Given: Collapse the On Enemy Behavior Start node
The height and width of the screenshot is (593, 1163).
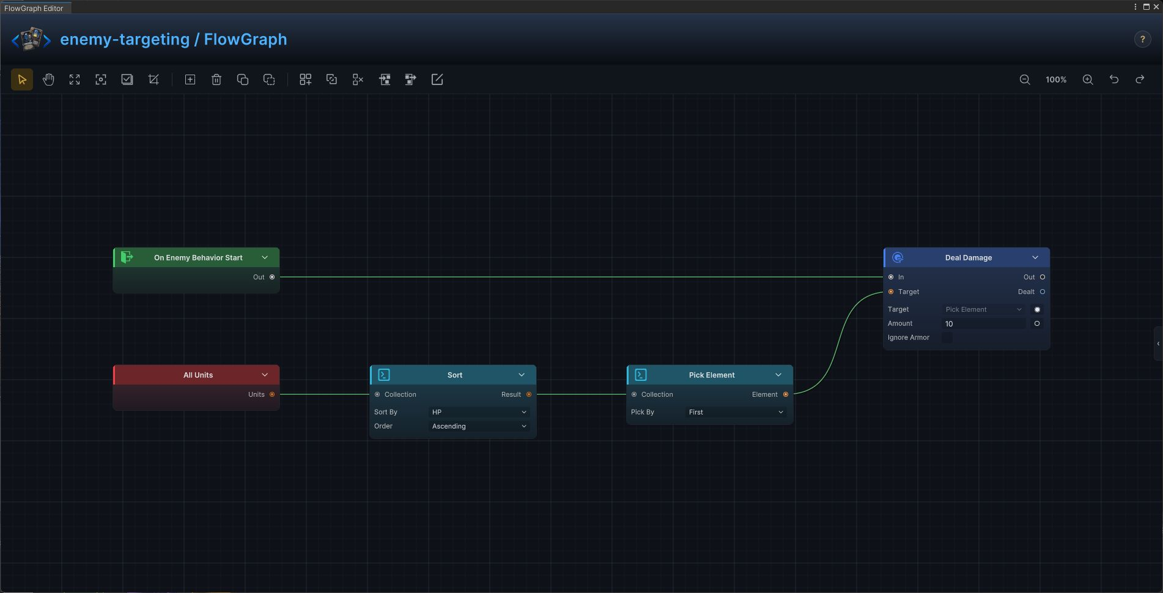Looking at the screenshot, I should (x=265, y=257).
